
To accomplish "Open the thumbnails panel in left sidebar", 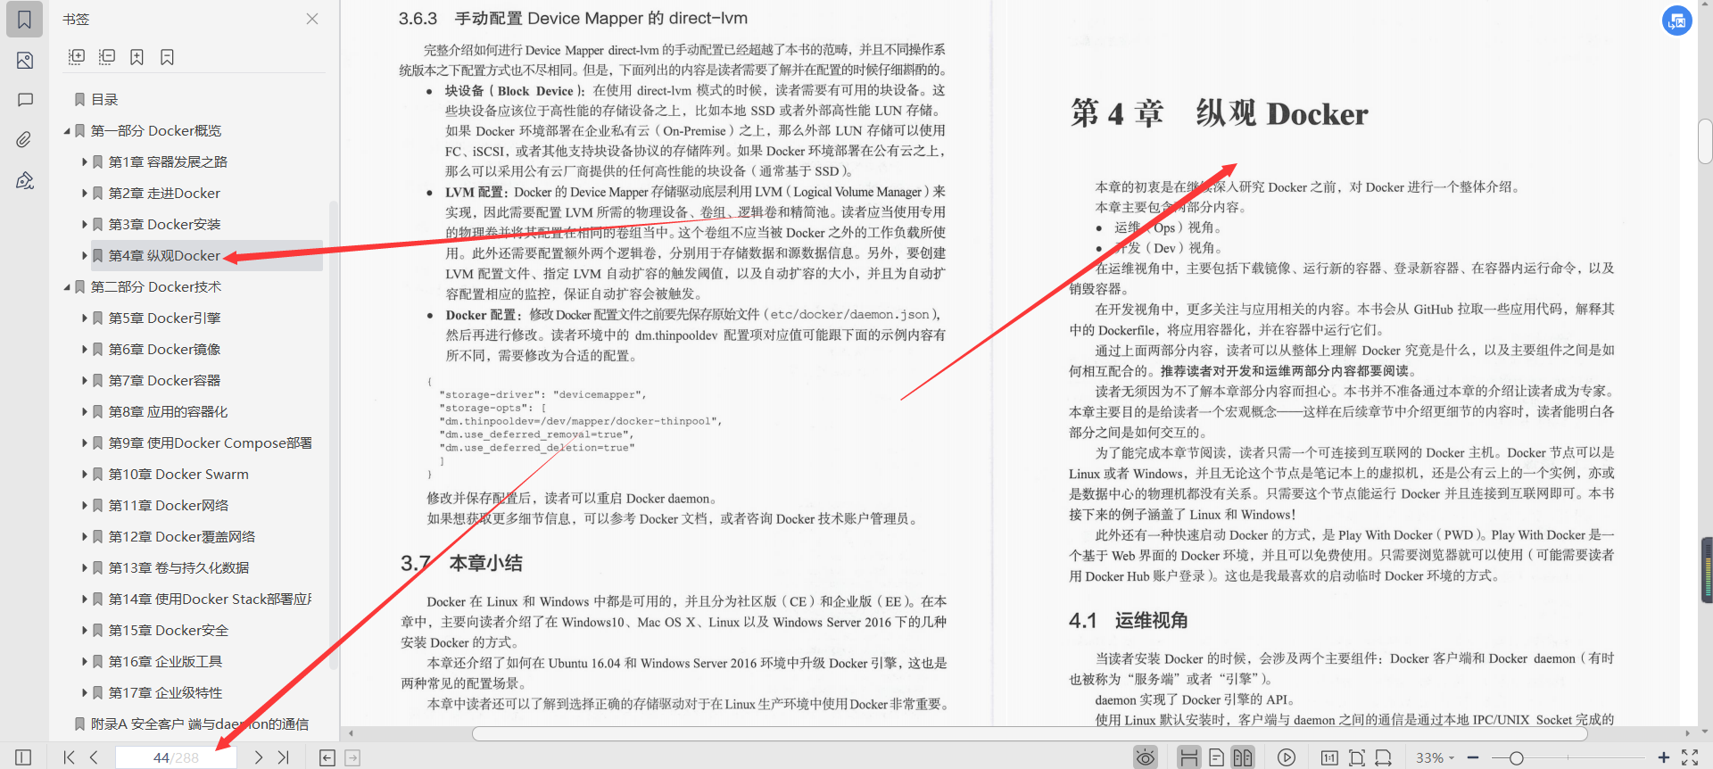I will click(25, 60).
